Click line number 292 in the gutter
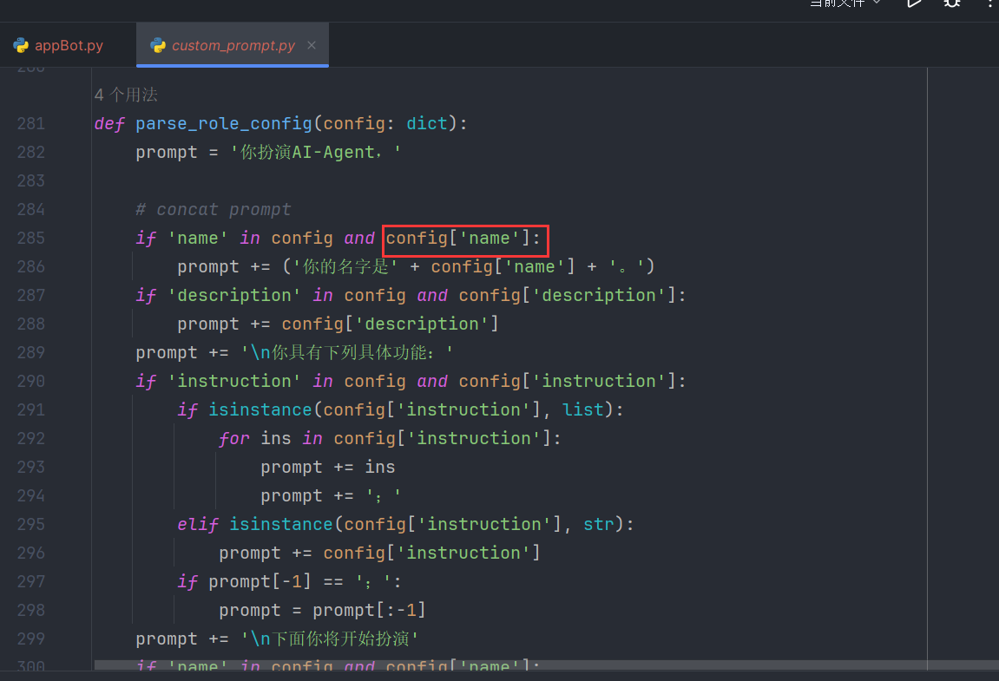The width and height of the screenshot is (999, 681). click(31, 438)
